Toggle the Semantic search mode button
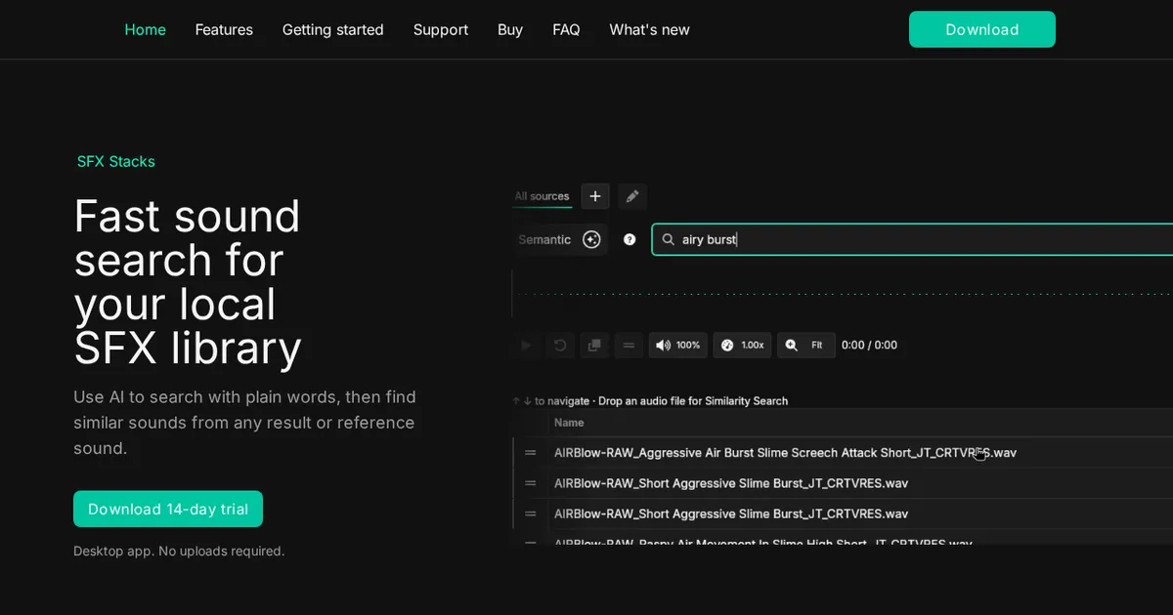This screenshot has width=1173, height=615. [560, 239]
